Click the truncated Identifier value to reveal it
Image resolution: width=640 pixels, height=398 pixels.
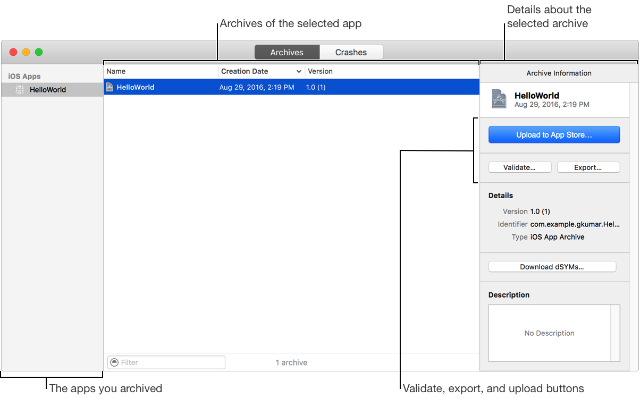pyautogui.click(x=574, y=224)
